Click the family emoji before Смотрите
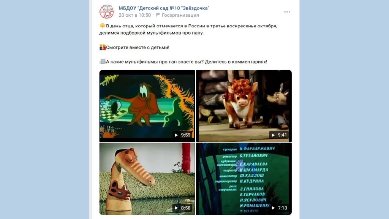 tap(103, 47)
